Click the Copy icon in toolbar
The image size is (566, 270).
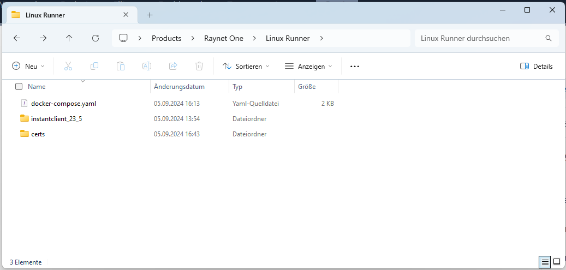[94, 66]
